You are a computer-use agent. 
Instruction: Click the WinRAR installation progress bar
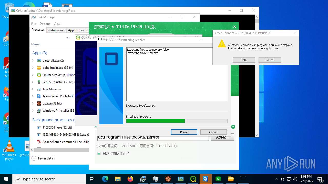click(x=177, y=121)
